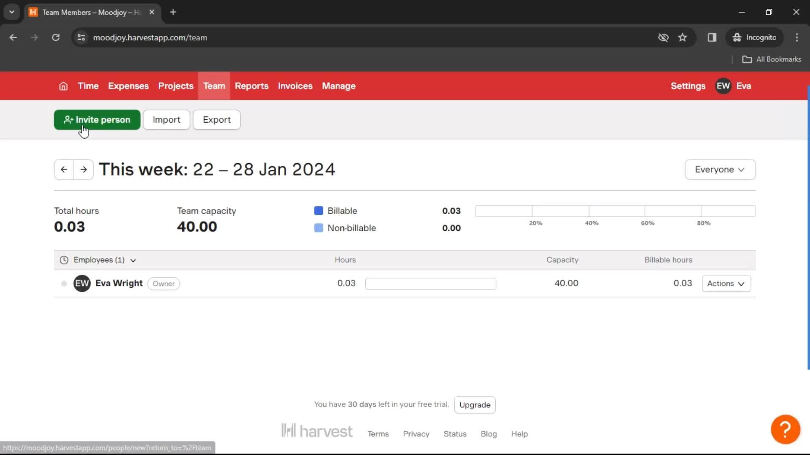Open the tab search dropdown arrow
Screen dimensions: 810x455
click(x=12, y=12)
